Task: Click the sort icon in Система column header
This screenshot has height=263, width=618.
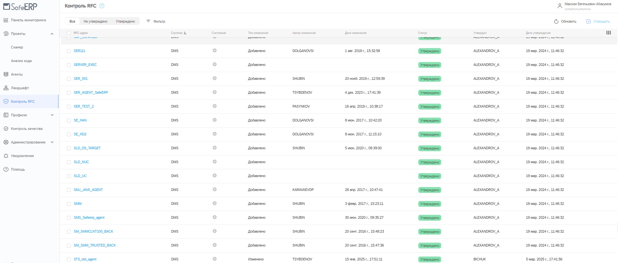Action: point(185,33)
